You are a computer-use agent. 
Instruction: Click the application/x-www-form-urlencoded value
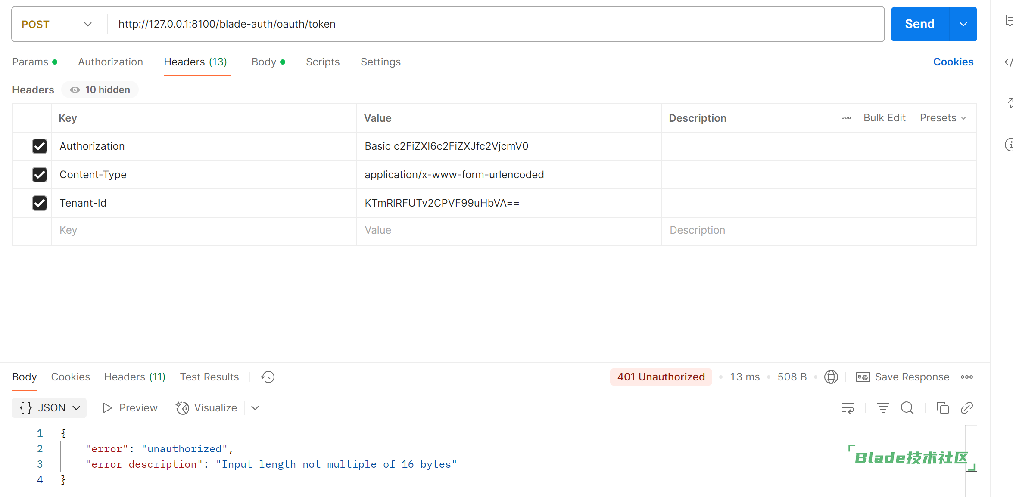click(454, 175)
